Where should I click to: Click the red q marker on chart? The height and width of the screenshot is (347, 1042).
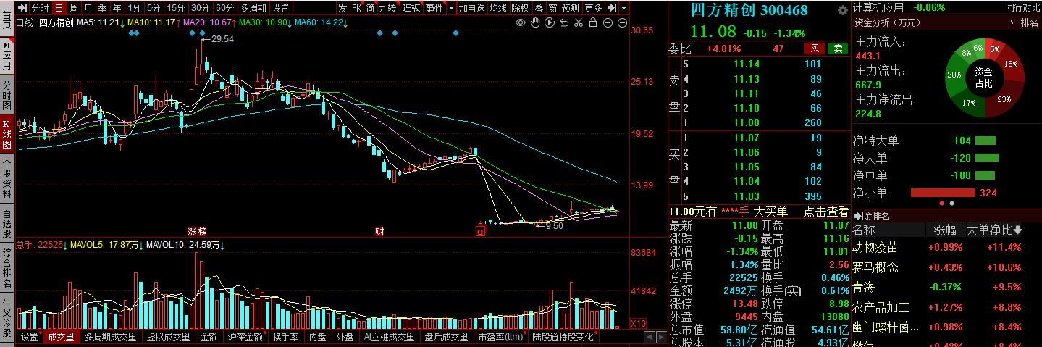[x=479, y=232]
